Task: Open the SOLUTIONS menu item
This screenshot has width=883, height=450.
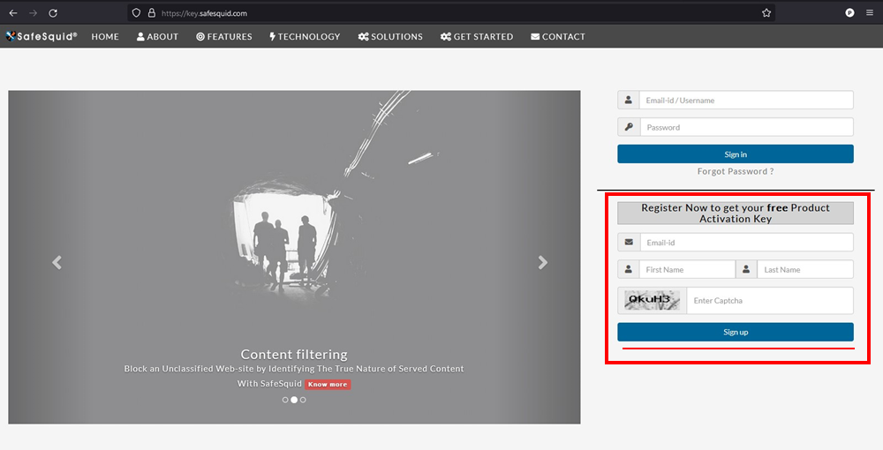Action: (390, 36)
